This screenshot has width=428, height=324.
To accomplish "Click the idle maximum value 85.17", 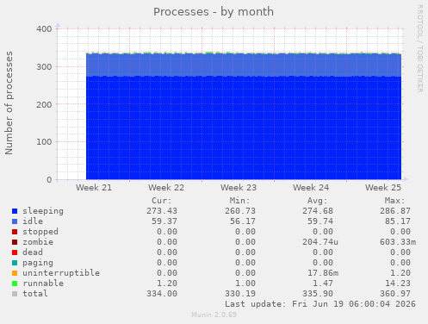I will point(398,221).
